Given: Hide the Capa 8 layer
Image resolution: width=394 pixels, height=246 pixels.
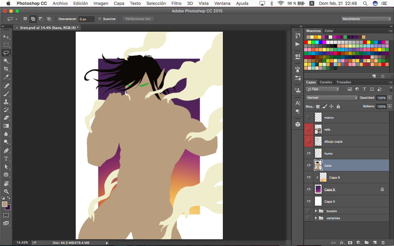Looking at the screenshot, I should [309, 189].
